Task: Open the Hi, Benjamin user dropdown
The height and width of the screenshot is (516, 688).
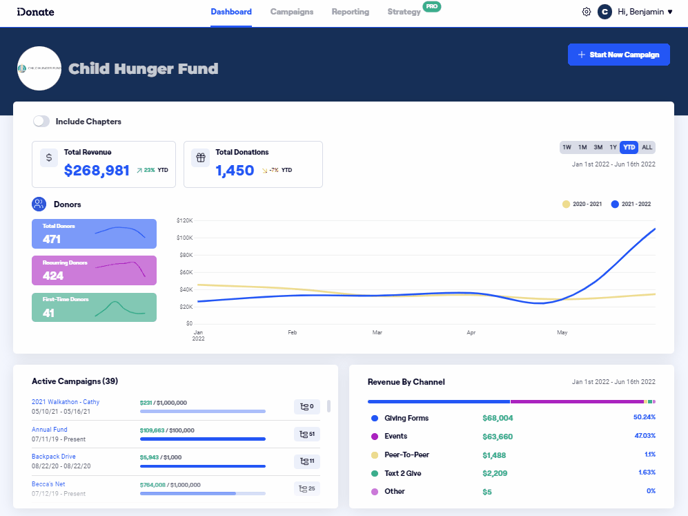Action: pos(645,12)
